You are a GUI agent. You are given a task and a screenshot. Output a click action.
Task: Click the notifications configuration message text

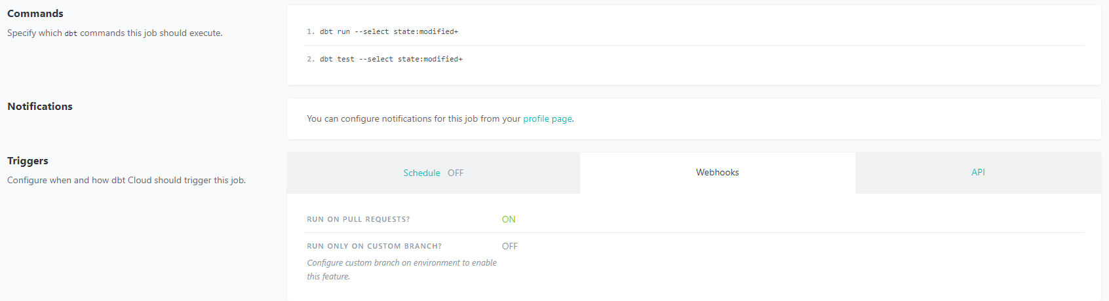440,119
